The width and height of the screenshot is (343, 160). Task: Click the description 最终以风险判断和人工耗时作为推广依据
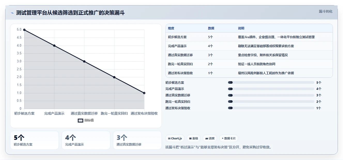tap(266, 73)
